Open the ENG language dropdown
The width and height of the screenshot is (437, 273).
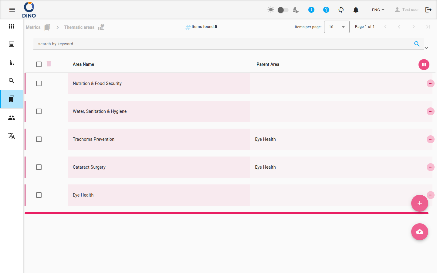click(x=378, y=10)
